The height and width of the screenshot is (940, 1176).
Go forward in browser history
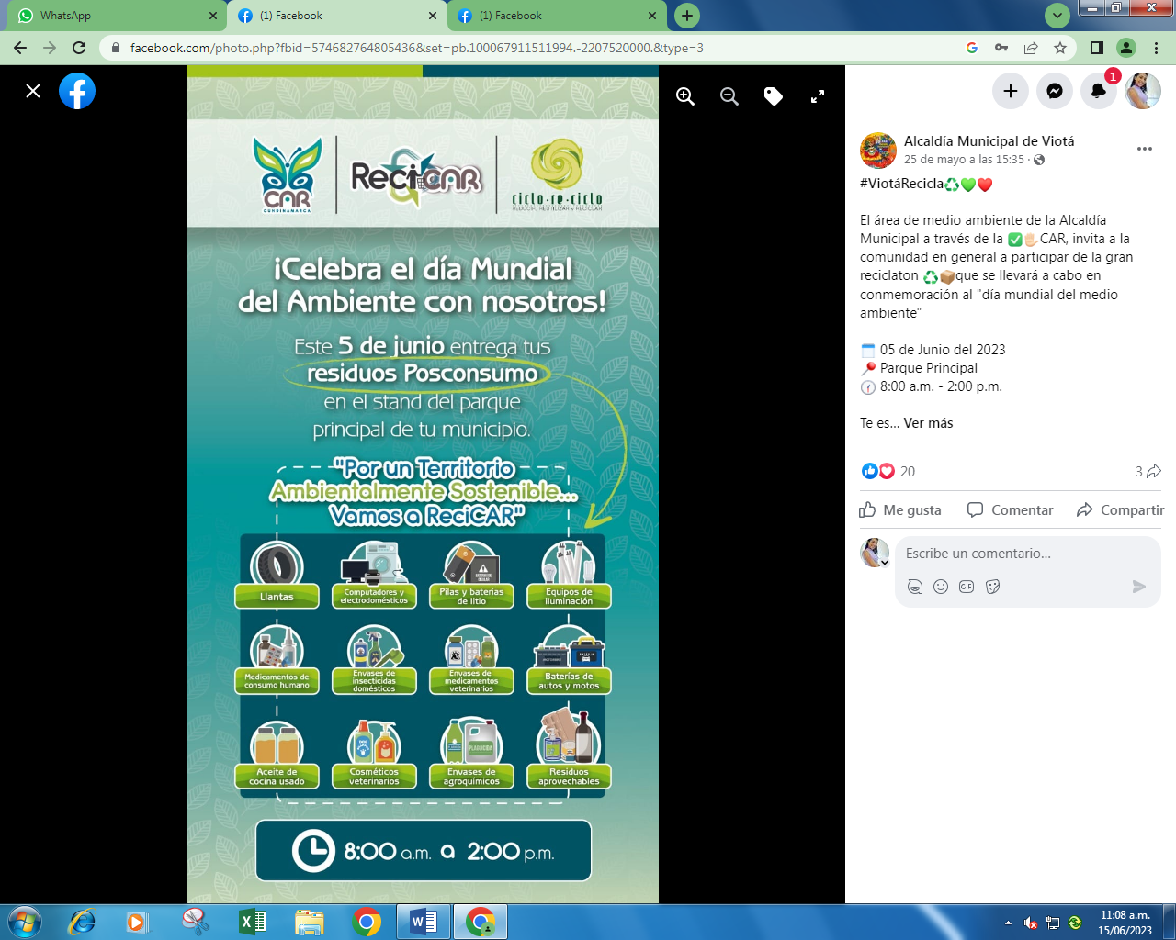50,48
